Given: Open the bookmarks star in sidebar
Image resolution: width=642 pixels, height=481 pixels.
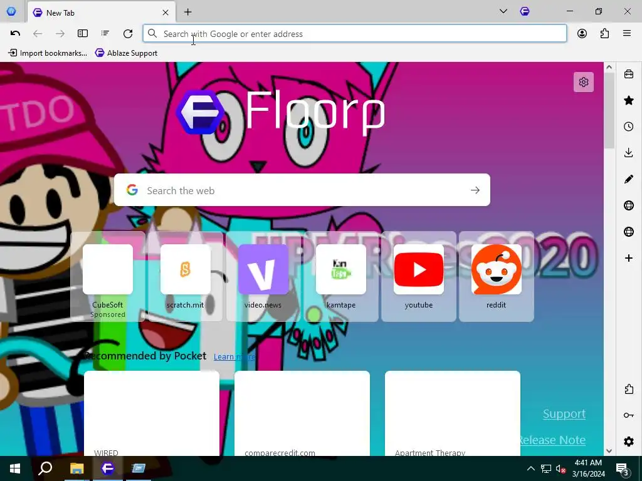Looking at the screenshot, I should tap(629, 100).
